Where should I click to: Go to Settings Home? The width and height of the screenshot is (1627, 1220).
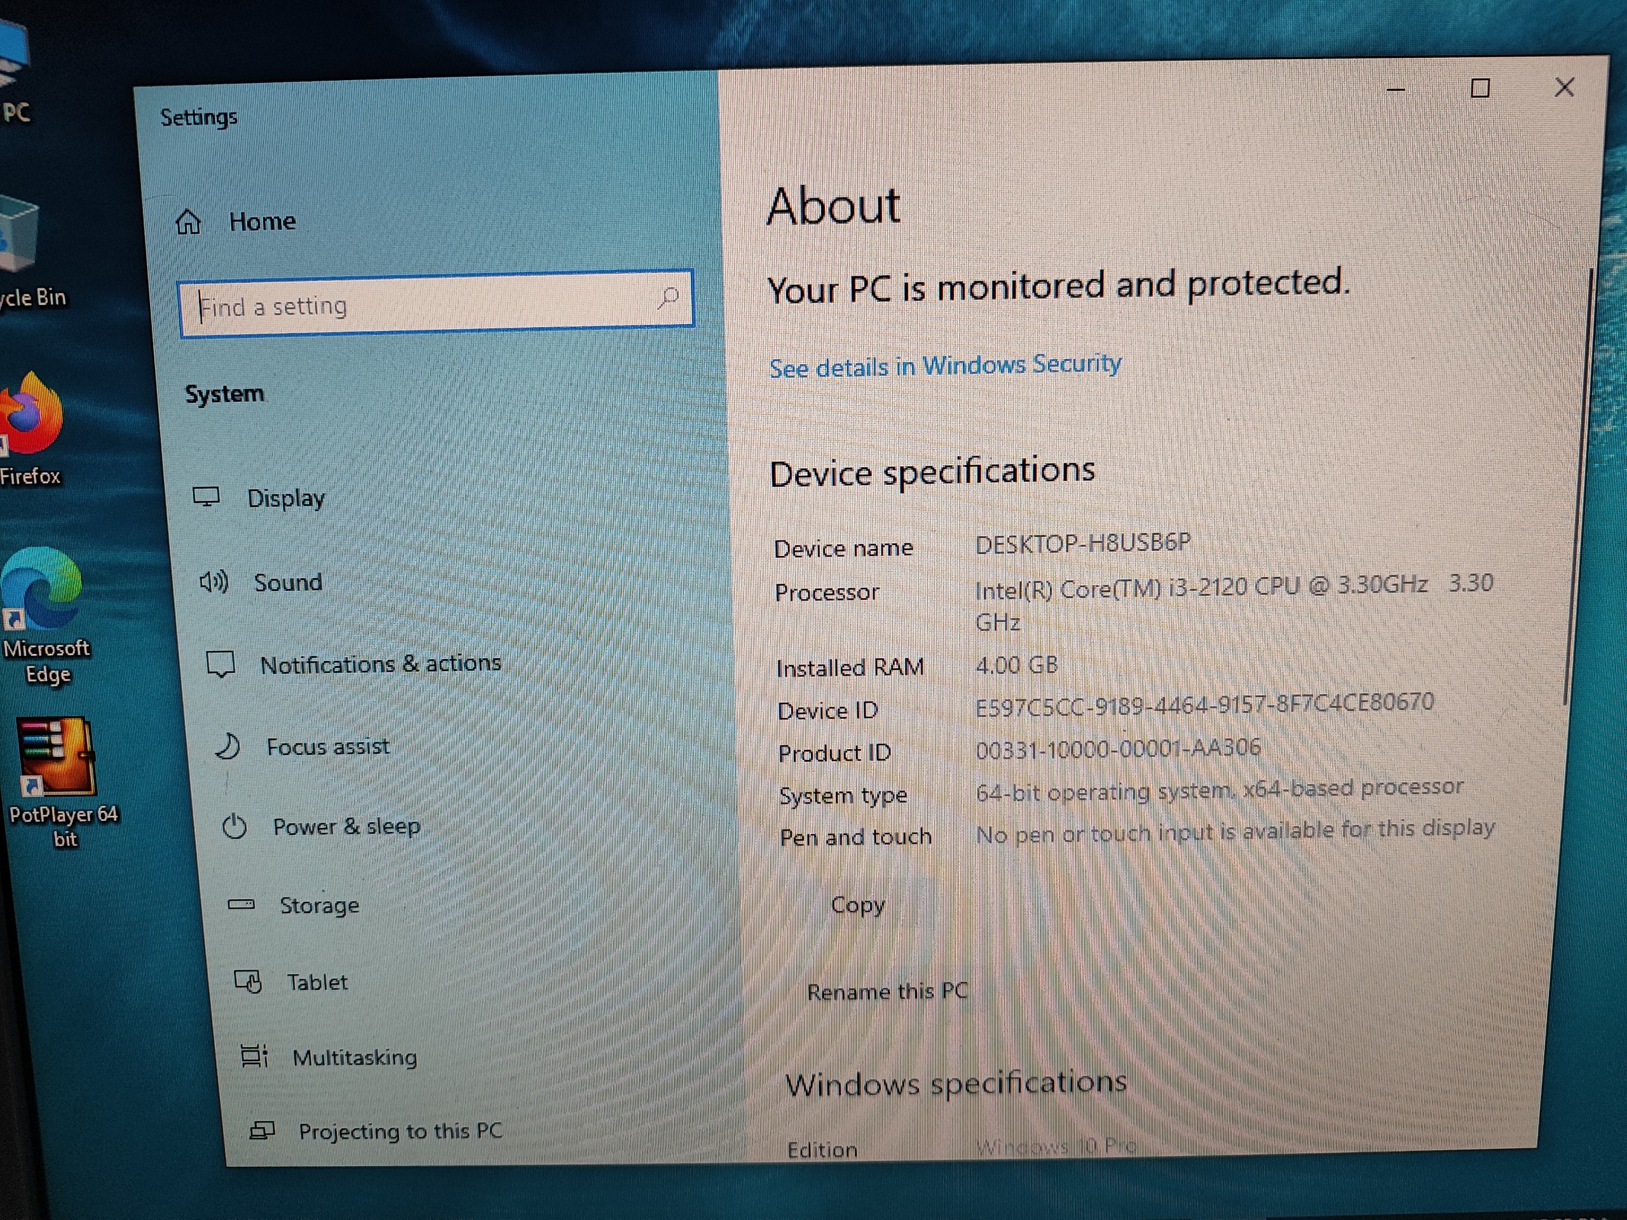click(235, 221)
